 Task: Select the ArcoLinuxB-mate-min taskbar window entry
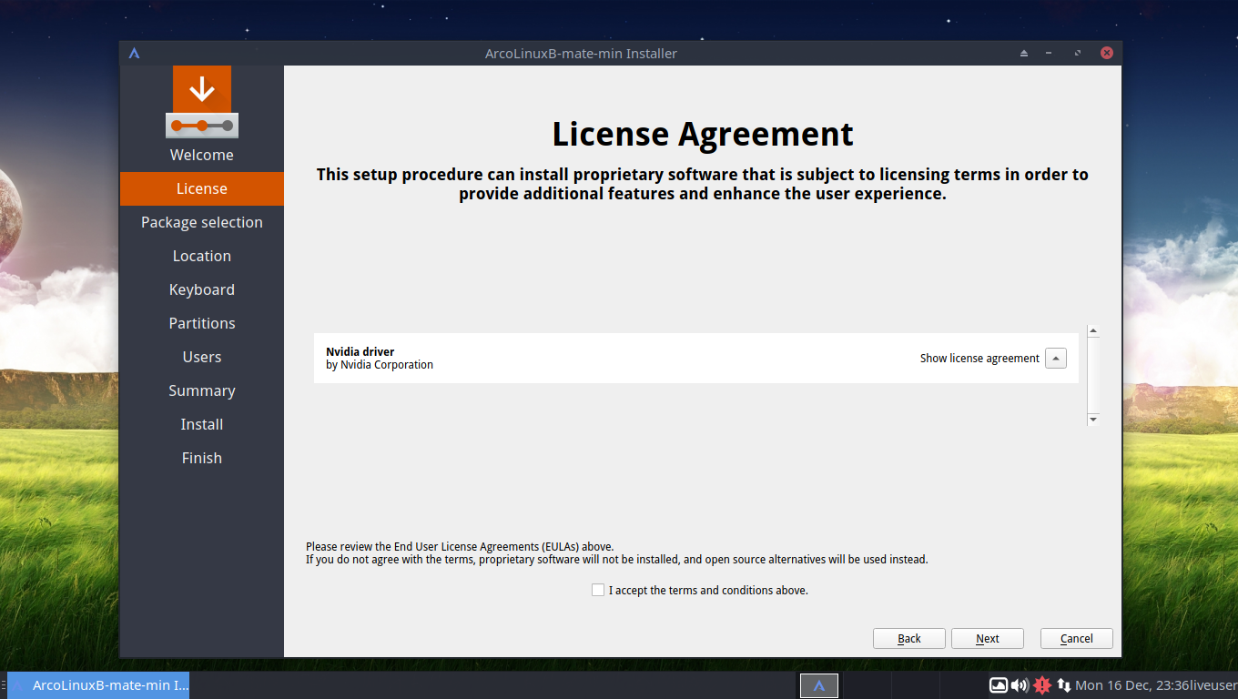[x=98, y=685]
